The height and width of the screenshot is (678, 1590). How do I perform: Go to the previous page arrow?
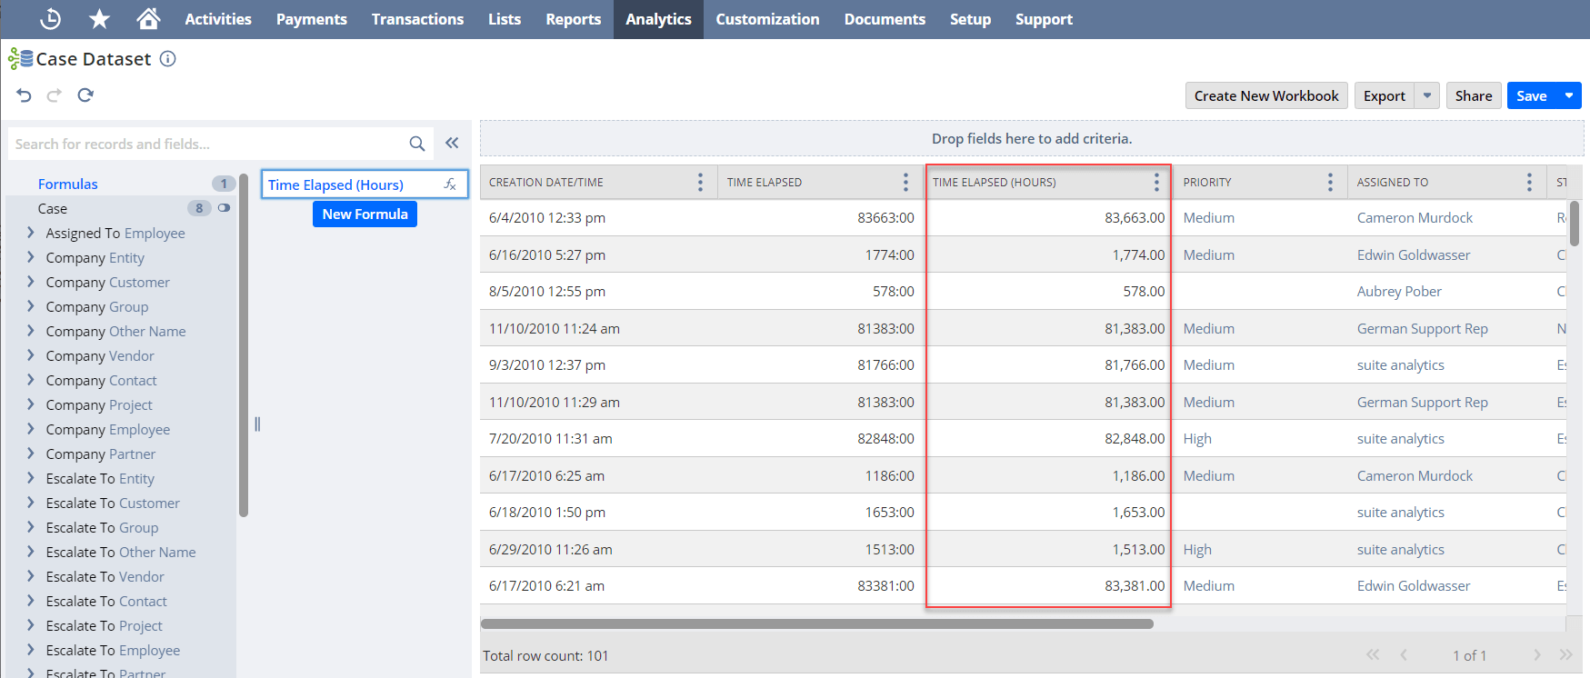pos(1404,655)
